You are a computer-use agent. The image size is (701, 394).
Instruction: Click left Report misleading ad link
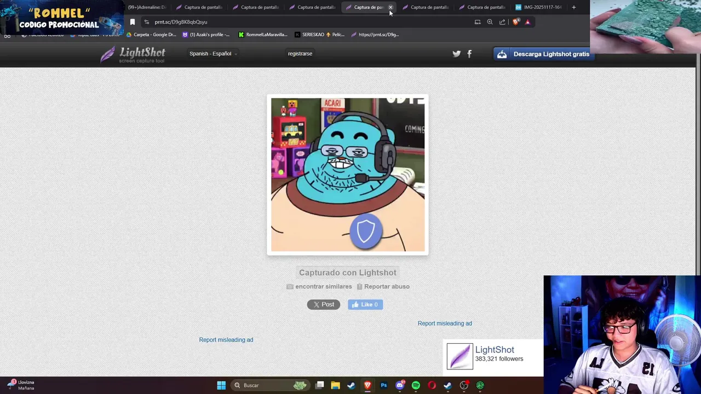click(226, 340)
